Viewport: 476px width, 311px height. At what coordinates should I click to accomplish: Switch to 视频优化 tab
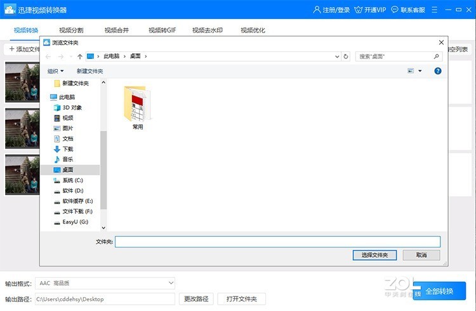(253, 30)
